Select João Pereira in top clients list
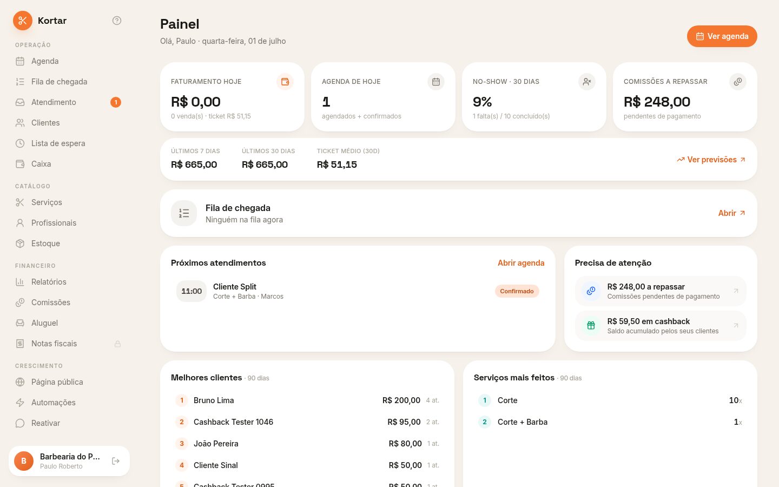 coord(307,444)
